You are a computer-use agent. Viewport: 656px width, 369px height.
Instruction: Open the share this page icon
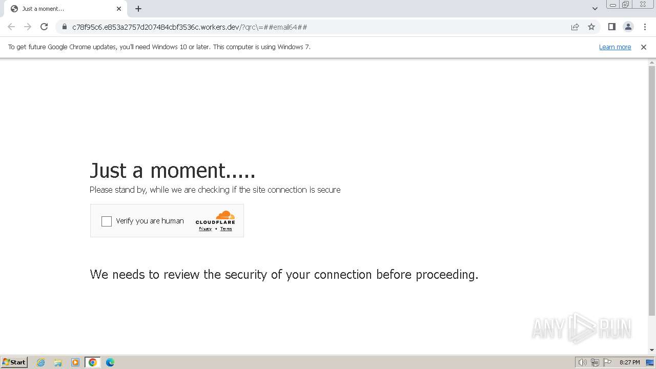pyautogui.click(x=575, y=27)
